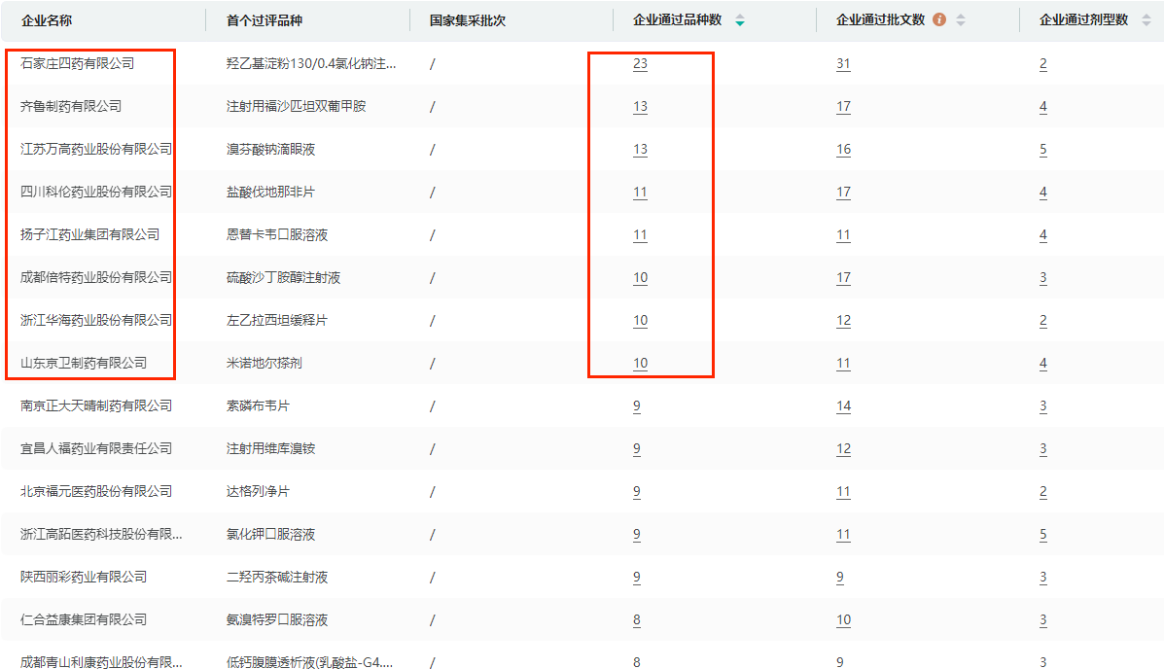Click drug name 硫酸沙丁胺醇注射液
Image resolution: width=1164 pixels, height=669 pixels.
point(284,278)
